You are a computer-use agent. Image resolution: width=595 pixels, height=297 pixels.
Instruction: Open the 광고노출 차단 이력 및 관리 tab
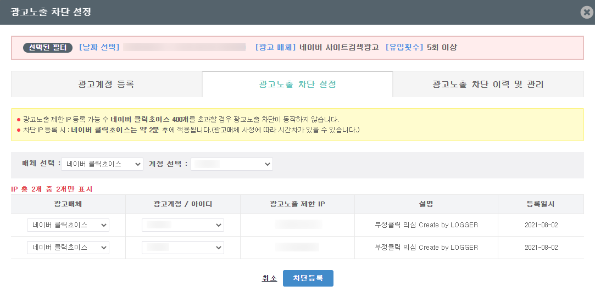488,84
